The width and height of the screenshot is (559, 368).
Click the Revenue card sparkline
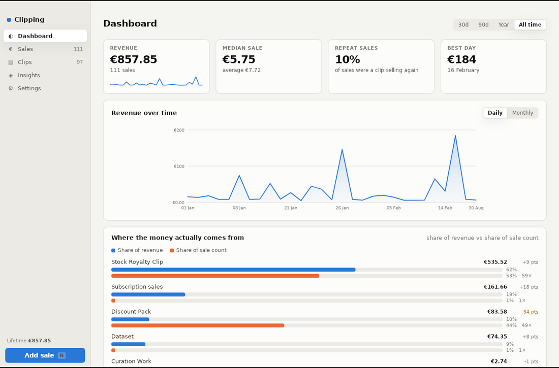coord(156,82)
